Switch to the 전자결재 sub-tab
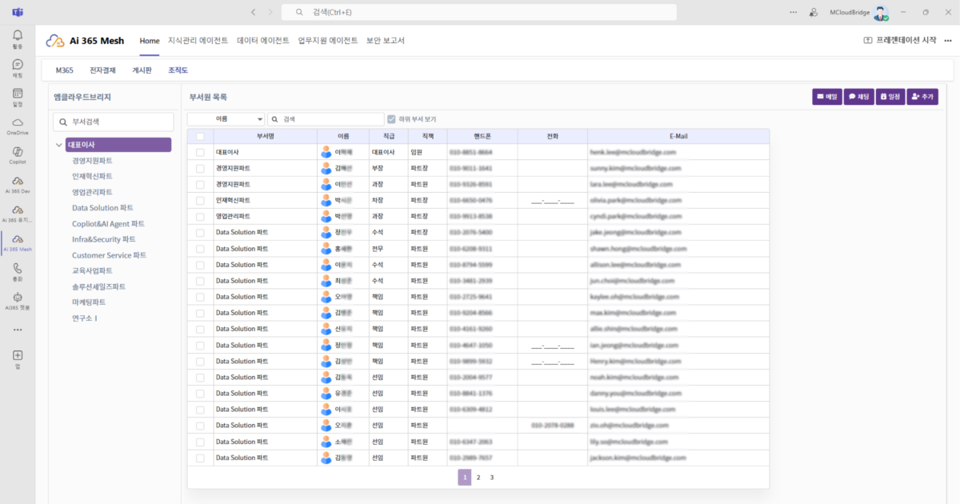Screen dimensions: 960x504 click(x=102, y=70)
